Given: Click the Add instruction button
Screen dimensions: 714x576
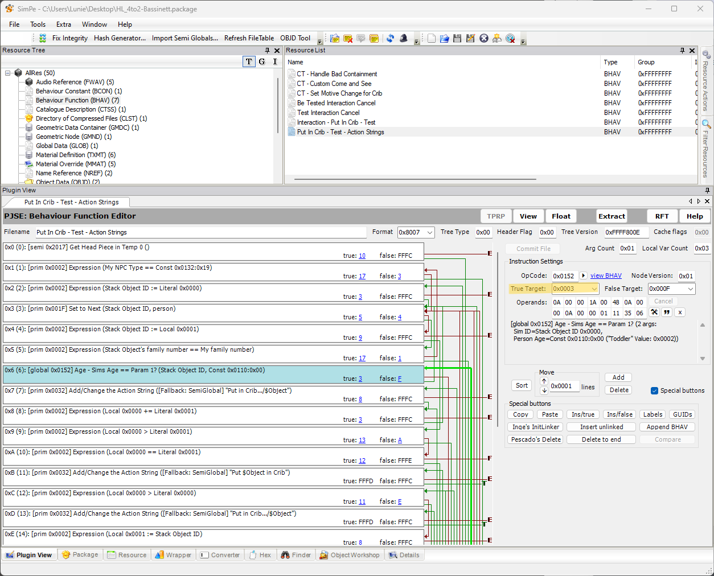Looking at the screenshot, I should coord(618,377).
